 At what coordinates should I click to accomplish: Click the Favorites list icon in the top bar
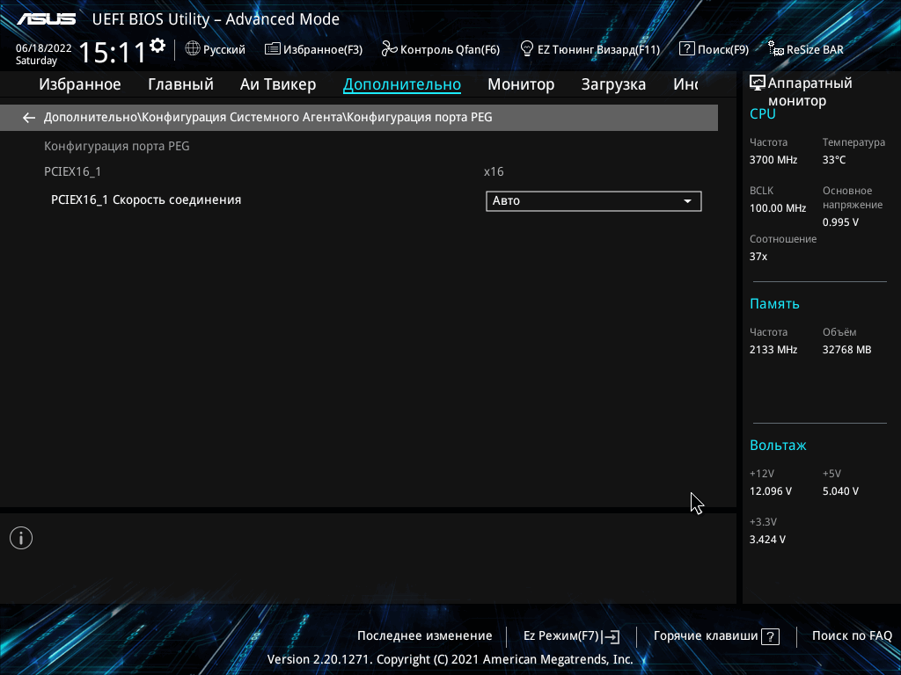273,49
